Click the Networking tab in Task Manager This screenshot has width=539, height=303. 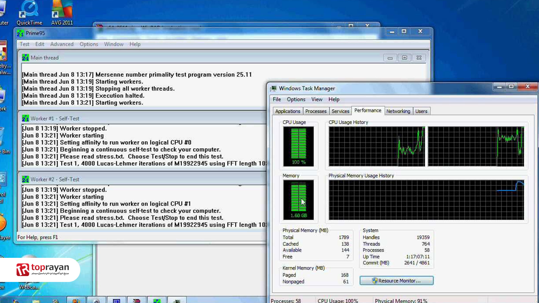coord(398,111)
